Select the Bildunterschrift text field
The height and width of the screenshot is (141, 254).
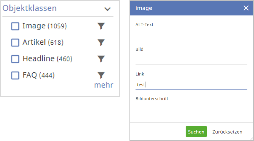191,109
